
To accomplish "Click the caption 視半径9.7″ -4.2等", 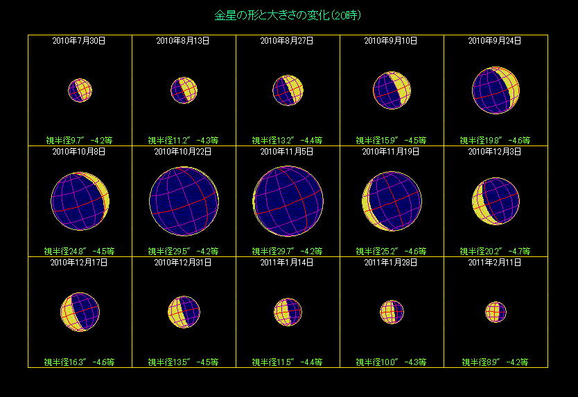I will [79, 140].
